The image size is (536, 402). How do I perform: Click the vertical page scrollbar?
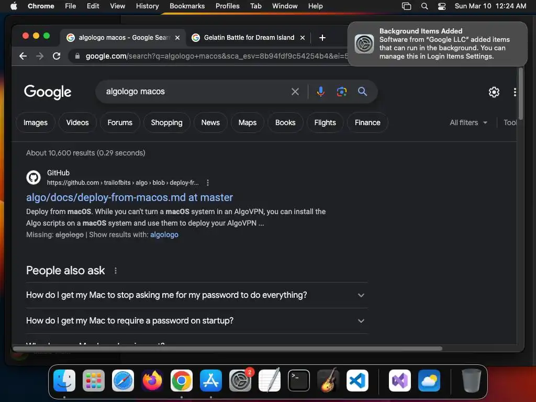point(521,93)
